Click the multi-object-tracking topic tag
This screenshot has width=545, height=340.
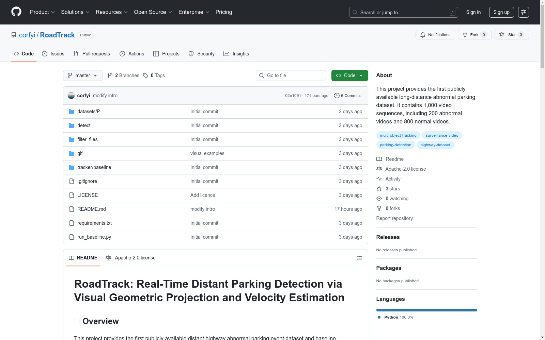(x=398, y=135)
